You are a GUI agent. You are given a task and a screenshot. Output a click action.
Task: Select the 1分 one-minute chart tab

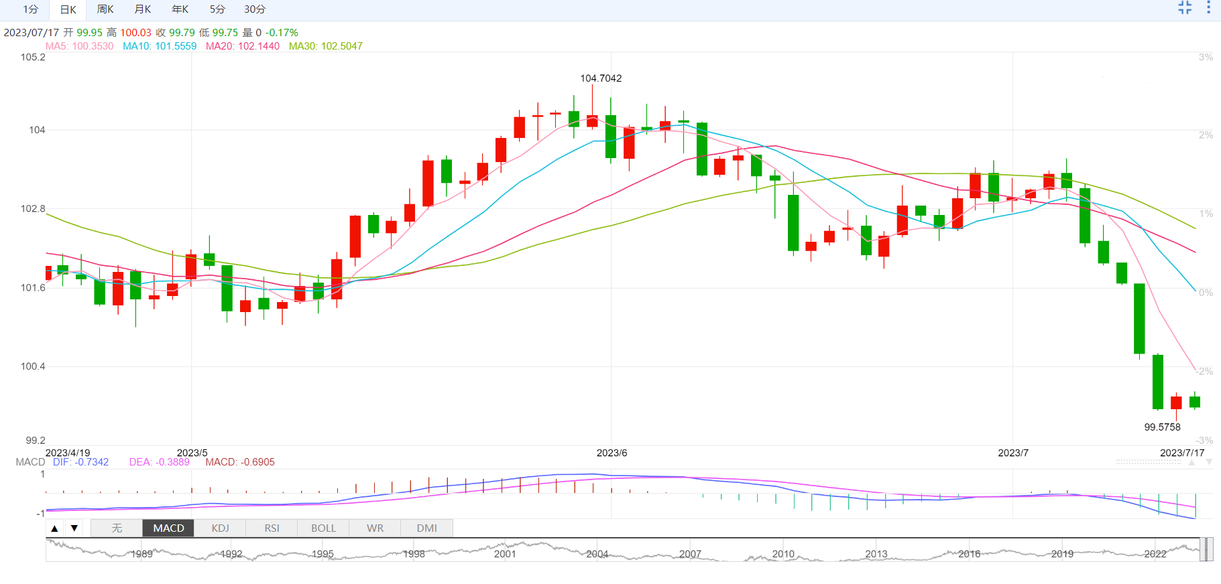coord(31,9)
